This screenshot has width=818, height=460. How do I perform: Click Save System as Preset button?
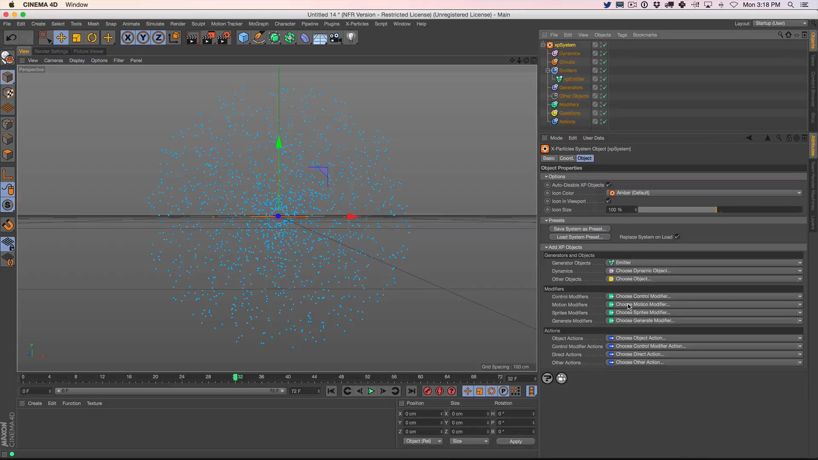point(579,229)
